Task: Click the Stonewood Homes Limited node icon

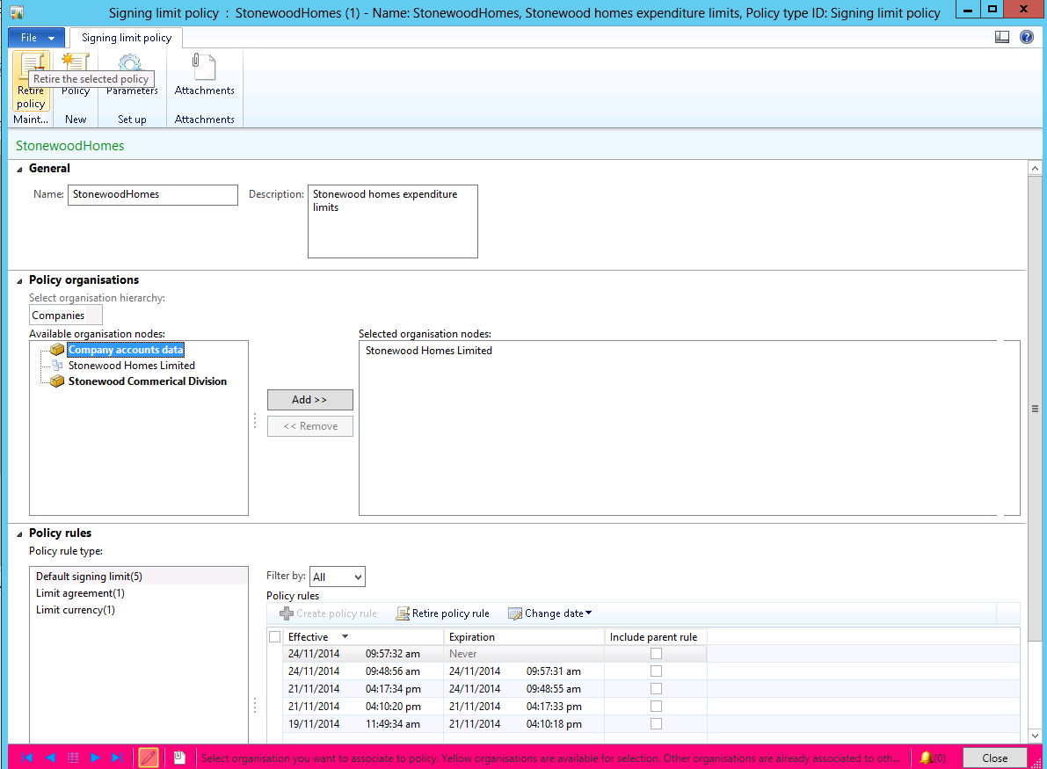Action: pyautogui.click(x=57, y=365)
